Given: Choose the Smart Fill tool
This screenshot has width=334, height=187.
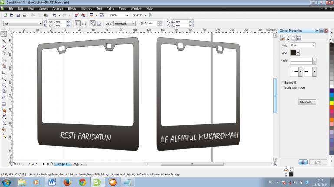Looking at the screenshot, I should [3, 66].
